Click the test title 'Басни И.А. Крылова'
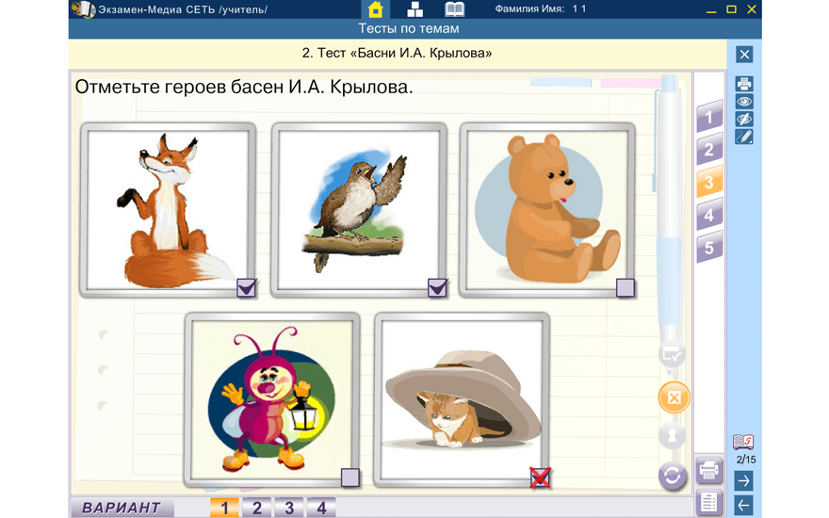Image resolution: width=829 pixels, height=518 pixels. point(397,53)
